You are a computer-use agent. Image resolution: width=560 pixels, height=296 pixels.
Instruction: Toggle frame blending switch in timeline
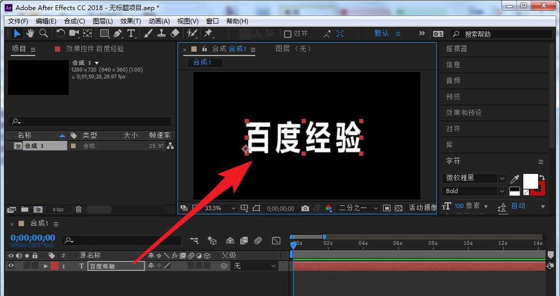click(x=244, y=241)
